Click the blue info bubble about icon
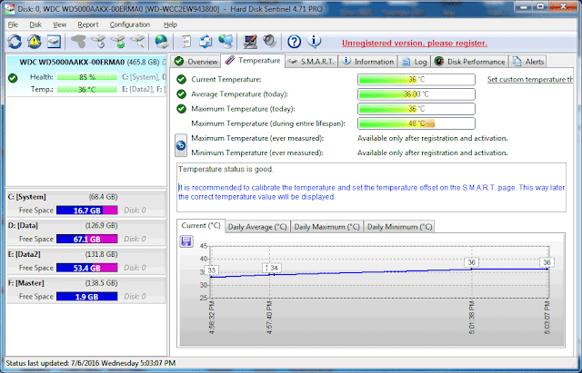Screen dimensions: 582x373 point(314,42)
